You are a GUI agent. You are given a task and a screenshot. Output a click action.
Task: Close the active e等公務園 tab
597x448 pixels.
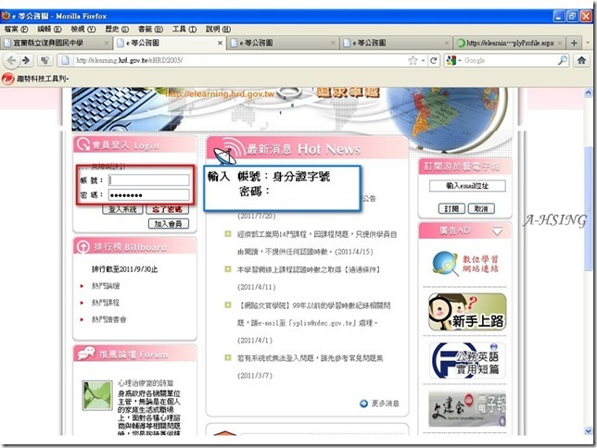click(x=220, y=43)
